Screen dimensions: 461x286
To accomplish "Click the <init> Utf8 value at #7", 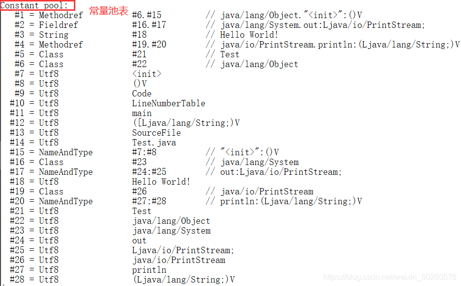I will [x=147, y=74].
